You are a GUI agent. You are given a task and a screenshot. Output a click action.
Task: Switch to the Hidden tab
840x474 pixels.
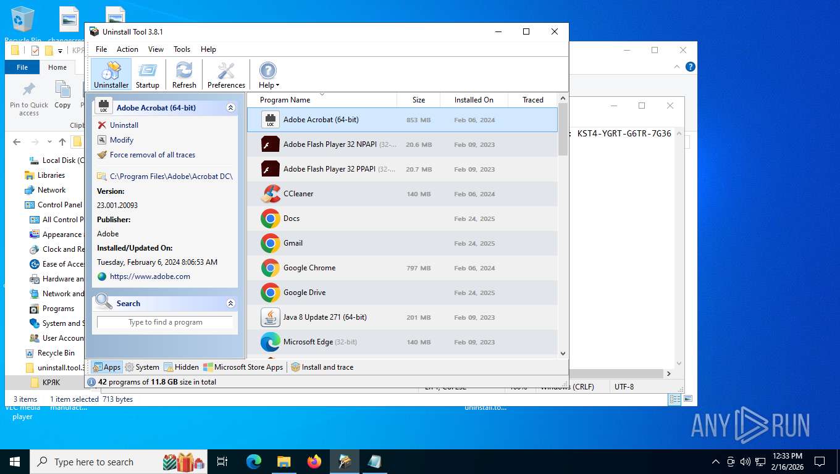click(182, 367)
